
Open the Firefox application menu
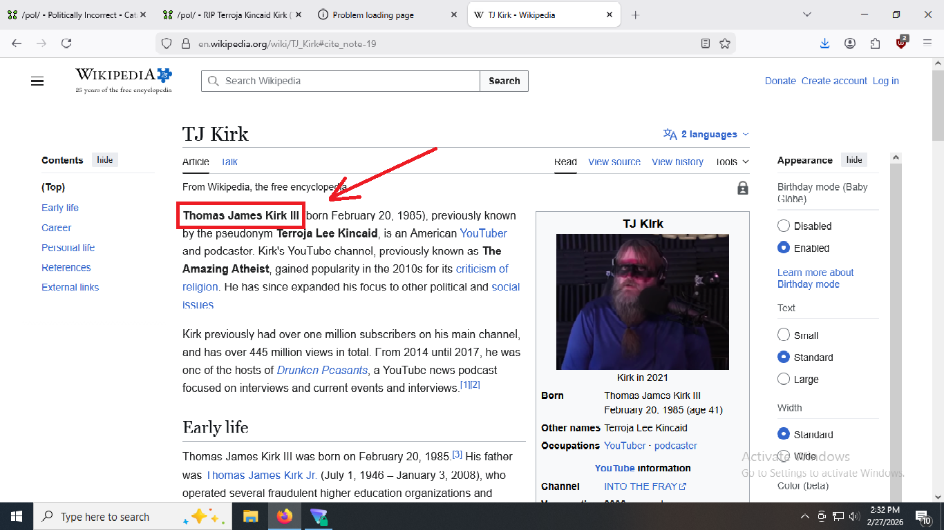[927, 43]
